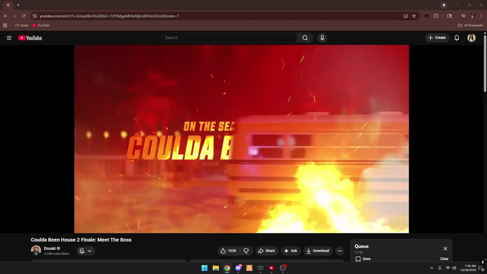Open notification preferences bell dropdown for Druski
Screen dimensions: 487x274
coord(86,251)
